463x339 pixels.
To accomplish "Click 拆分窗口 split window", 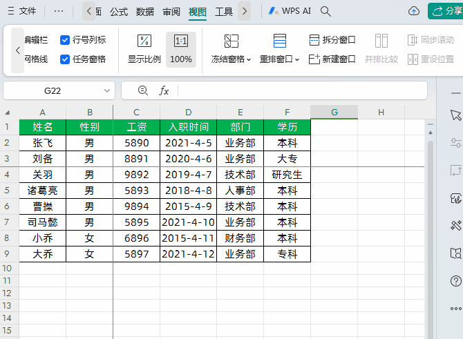I will [x=332, y=40].
